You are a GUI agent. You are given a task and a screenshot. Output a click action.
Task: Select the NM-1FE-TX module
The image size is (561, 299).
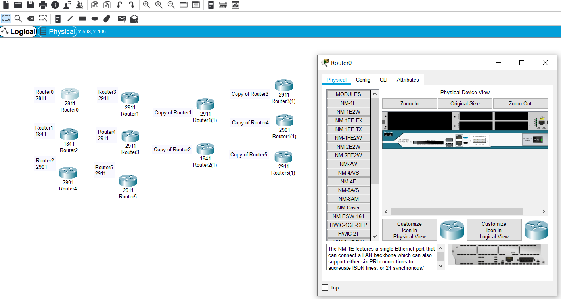pyautogui.click(x=348, y=129)
